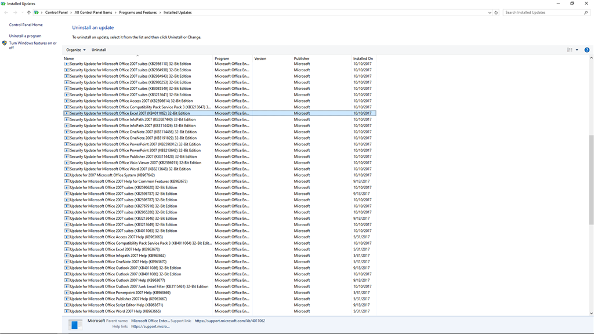Click the Refresh button in address bar
Screen dimensions: 594x334
click(496, 13)
